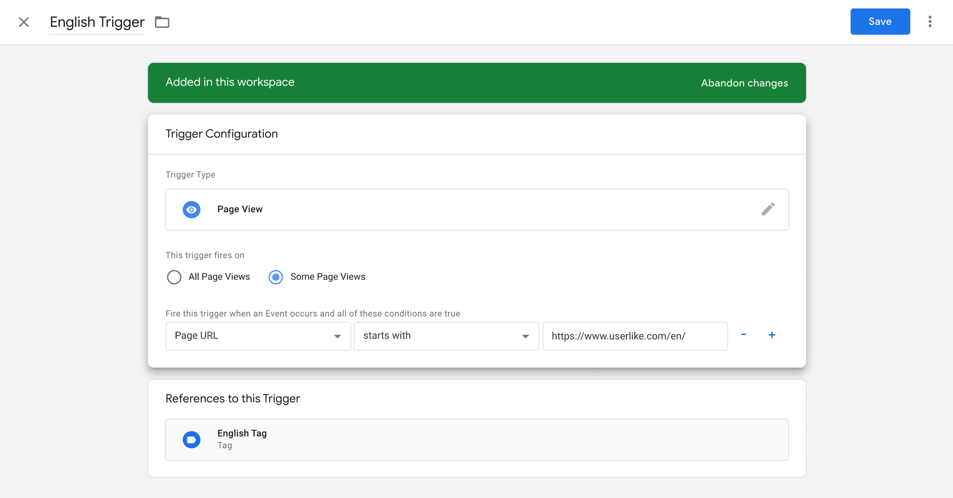Image resolution: width=953 pixels, height=498 pixels.
Task: Click the green 'Added in this workspace' banner
Action: [x=477, y=83]
